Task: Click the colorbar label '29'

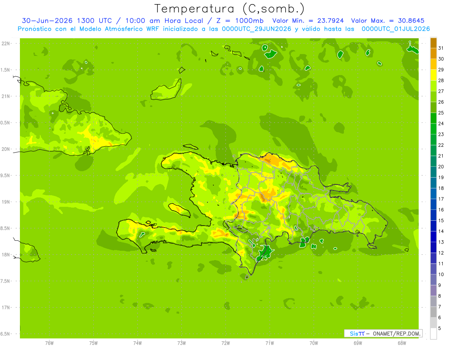Action: [441, 69]
